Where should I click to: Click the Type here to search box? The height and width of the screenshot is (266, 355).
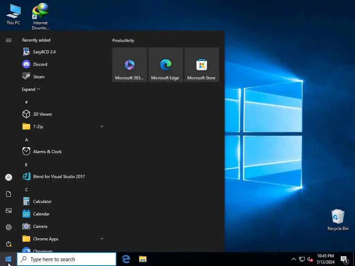[x=67, y=259]
